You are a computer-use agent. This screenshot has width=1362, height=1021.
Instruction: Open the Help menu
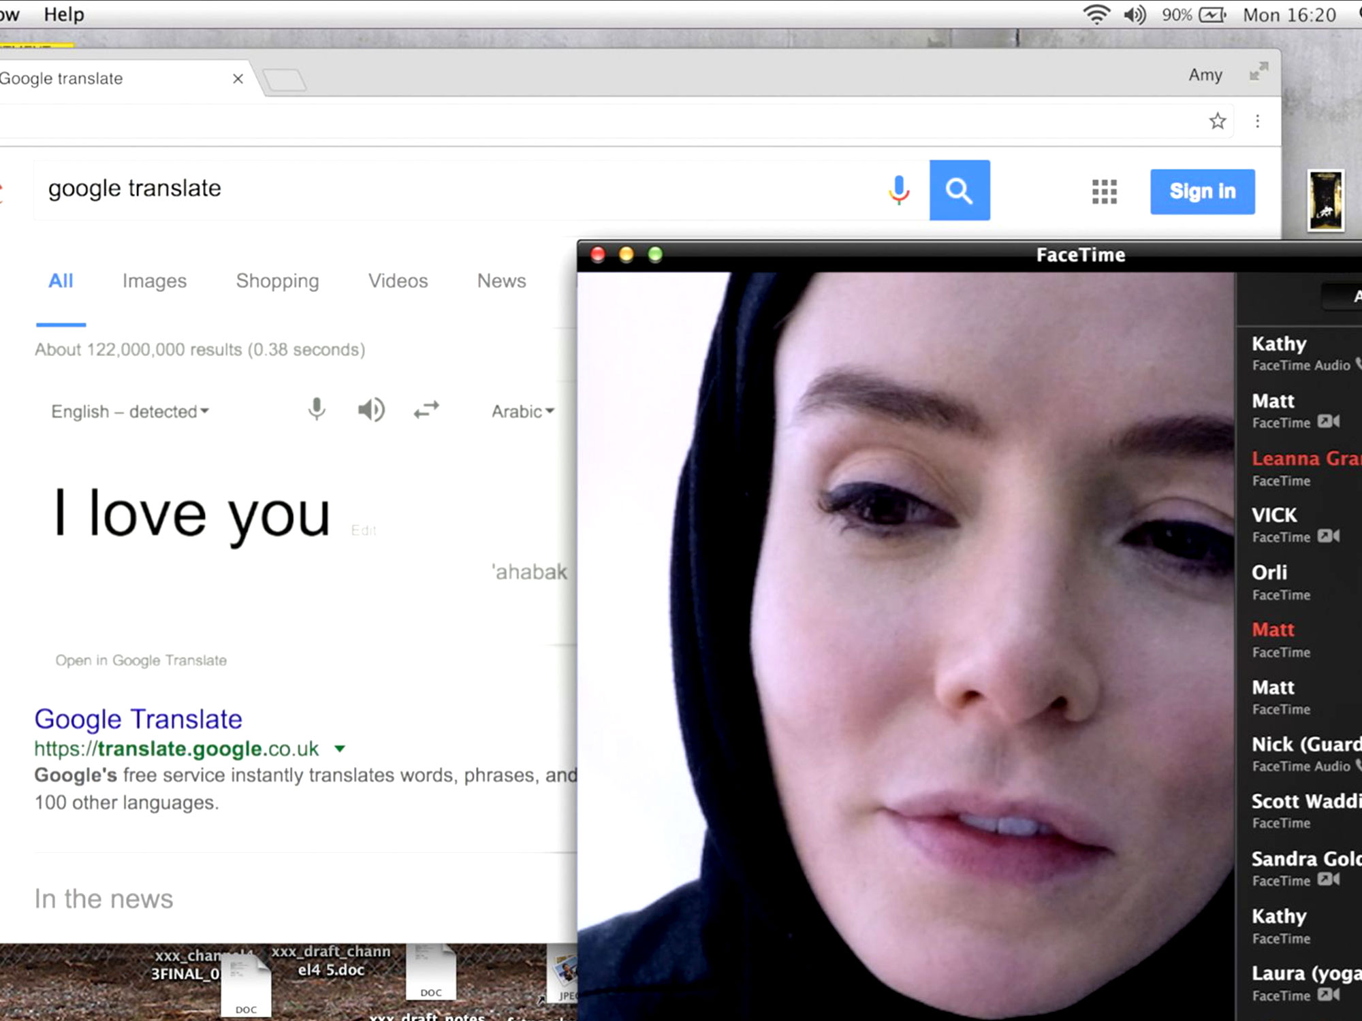pos(63,14)
